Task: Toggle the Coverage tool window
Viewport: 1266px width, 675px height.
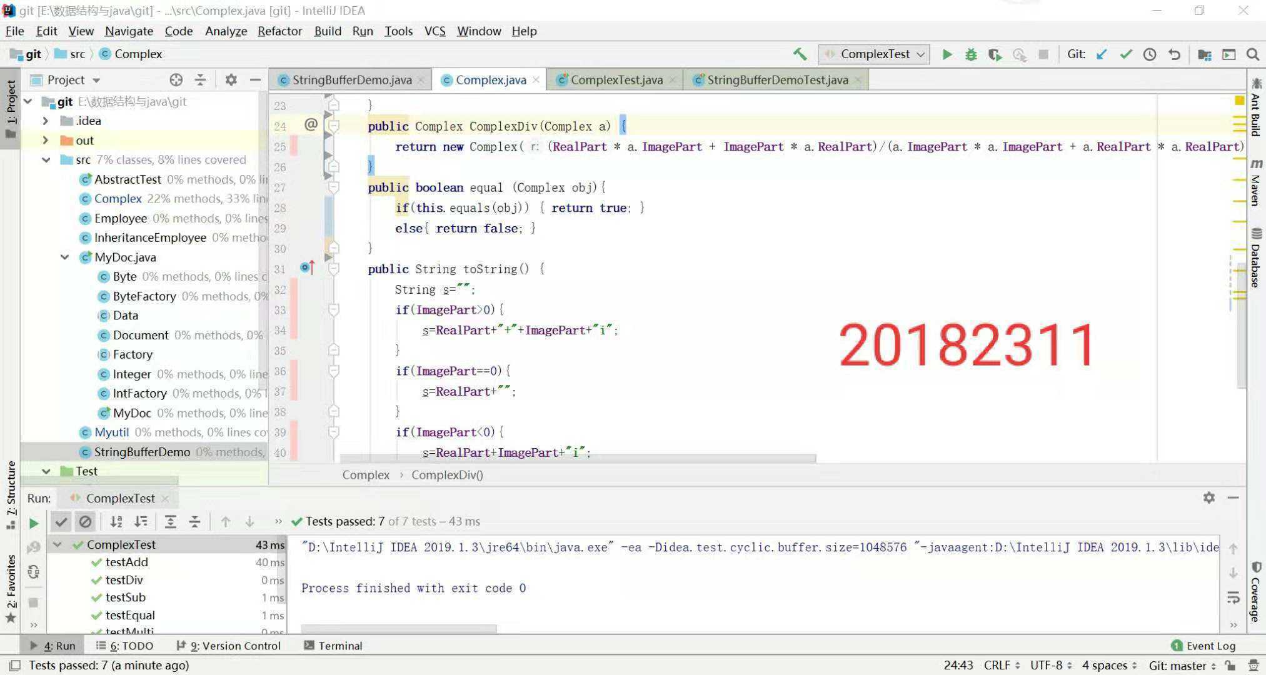Action: click(1256, 592)
